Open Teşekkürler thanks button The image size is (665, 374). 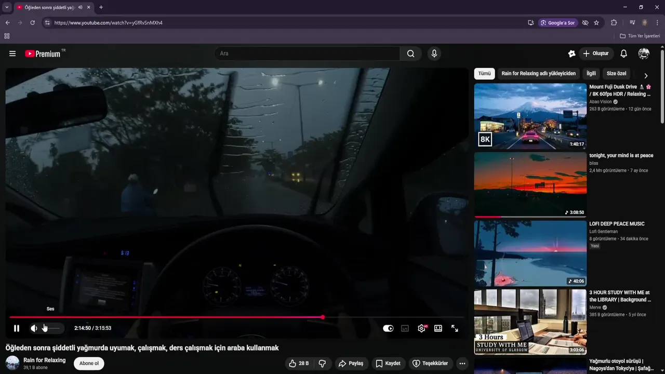pos(430,364)
